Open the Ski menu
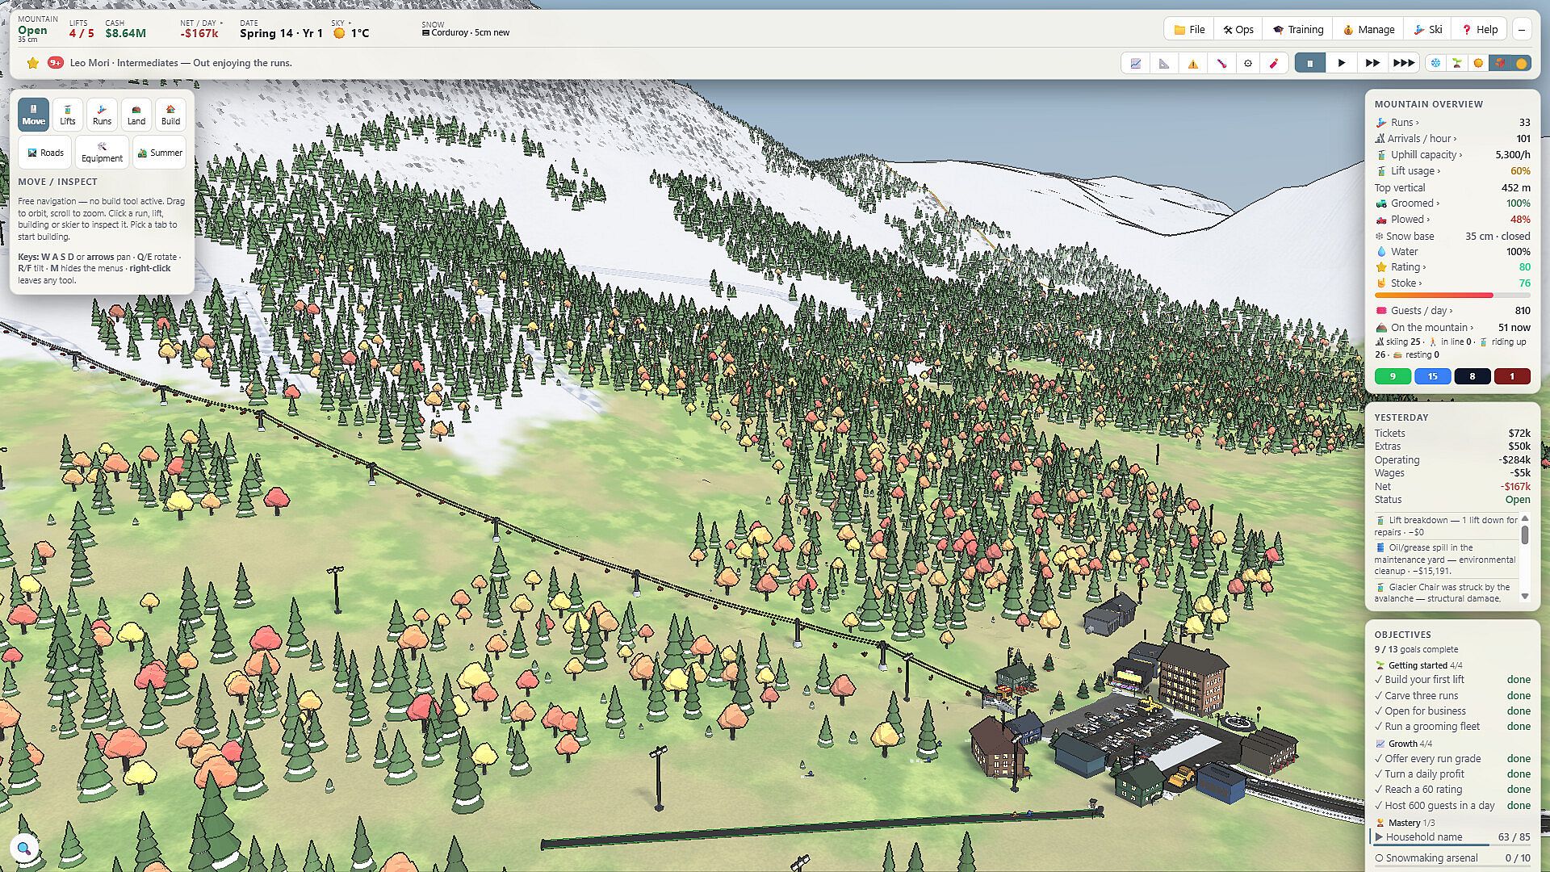Viewport: 1550px width, 872px height. click(1428, 29)
